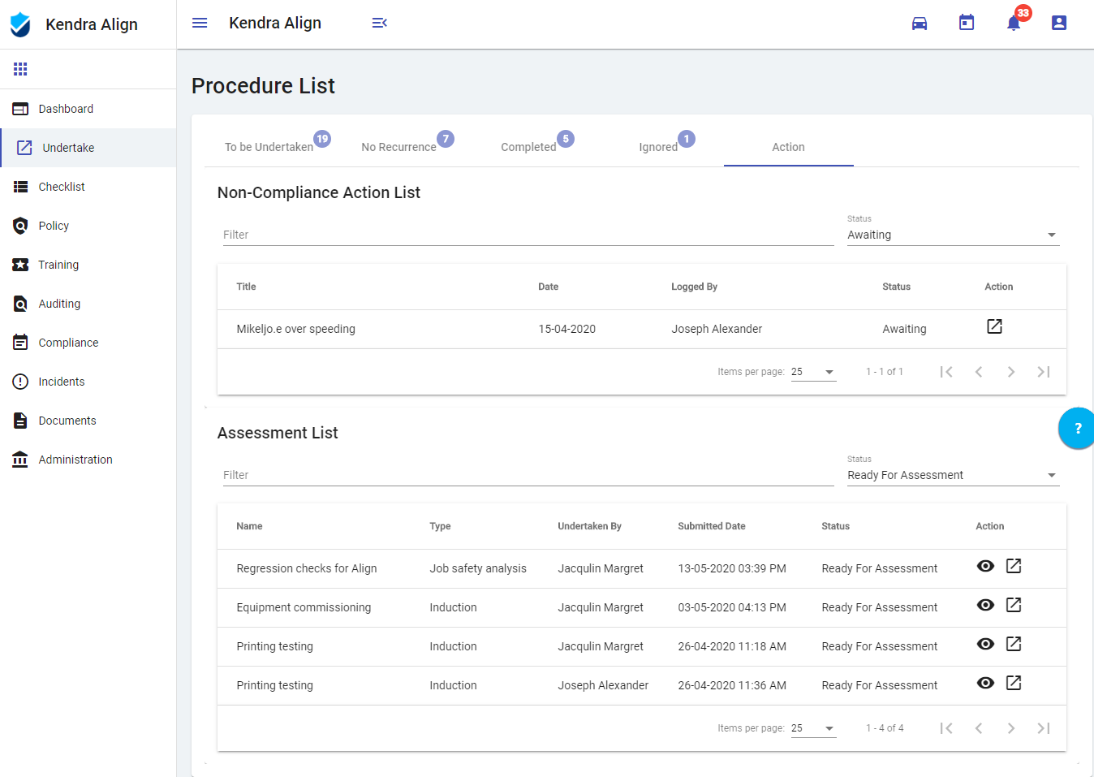This screenshot has height=777, width=1094.
Task: Click the Kendra Align shield logo
Action: click(20, 24)
